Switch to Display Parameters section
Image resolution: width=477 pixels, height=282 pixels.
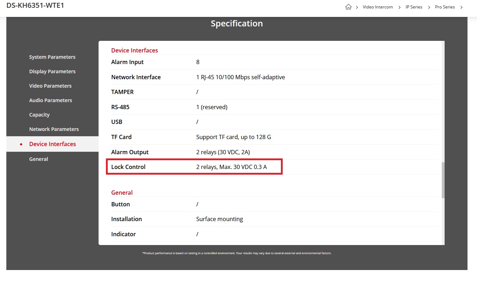coord(52,71)
